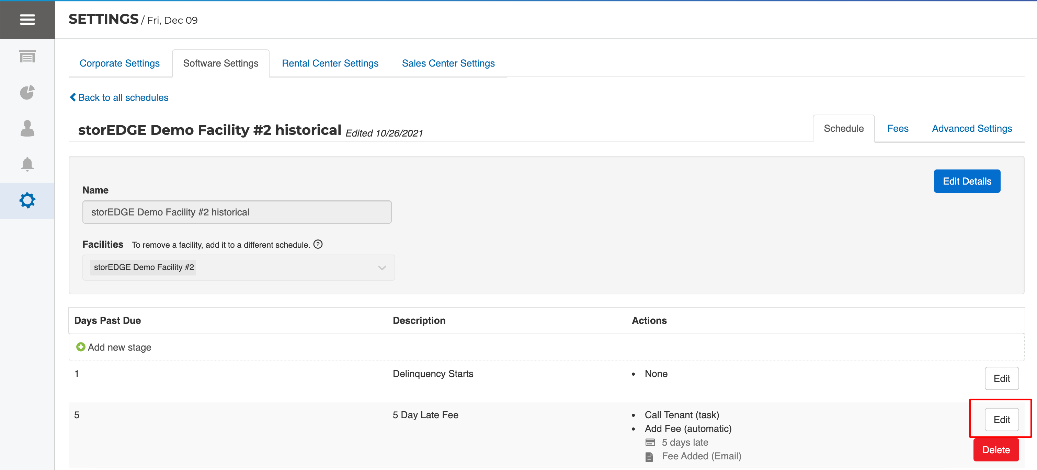Click the Actions column header
Screen dimensions: 1037x470
click(649, 320)
